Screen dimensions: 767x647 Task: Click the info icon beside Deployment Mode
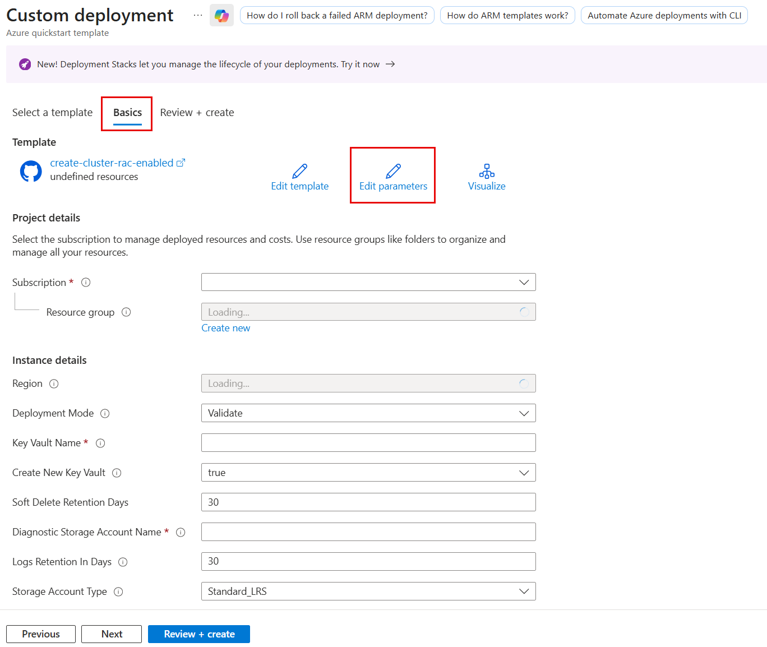105,414
